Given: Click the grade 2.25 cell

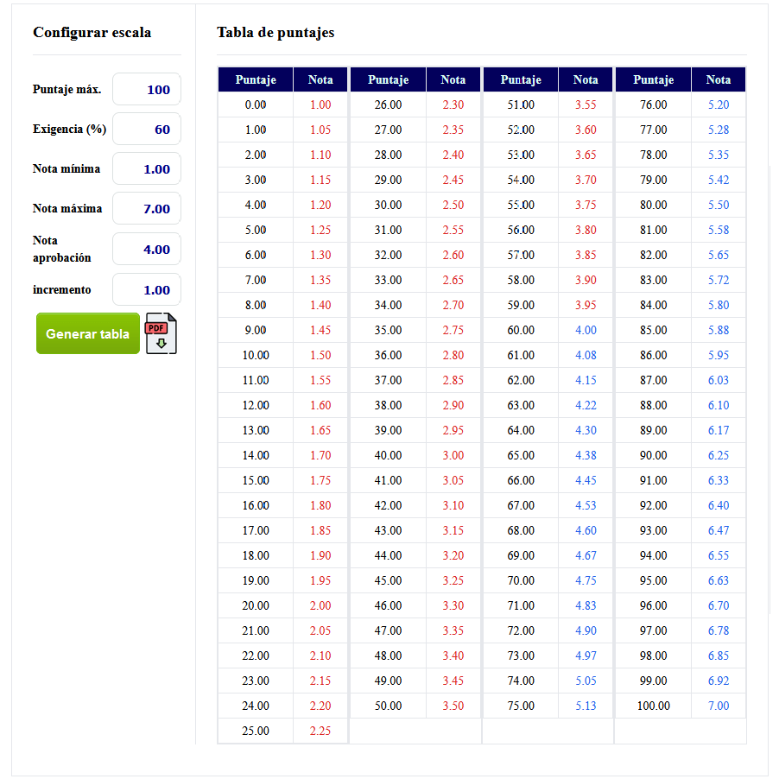Looking at the screenshot, I should pos(320,731).
